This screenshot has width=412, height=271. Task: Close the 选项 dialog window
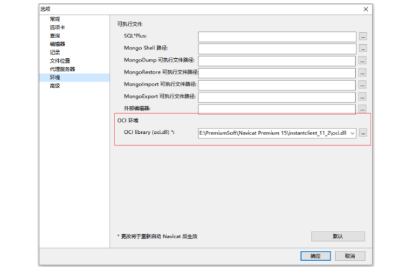[x=365, y=9]
